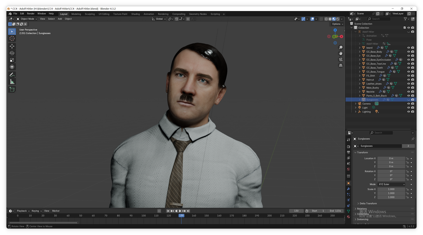Screen dimensions: 423x235
Task: Toggle the Snap magnet in viewport header
Action: click(177, 19)
